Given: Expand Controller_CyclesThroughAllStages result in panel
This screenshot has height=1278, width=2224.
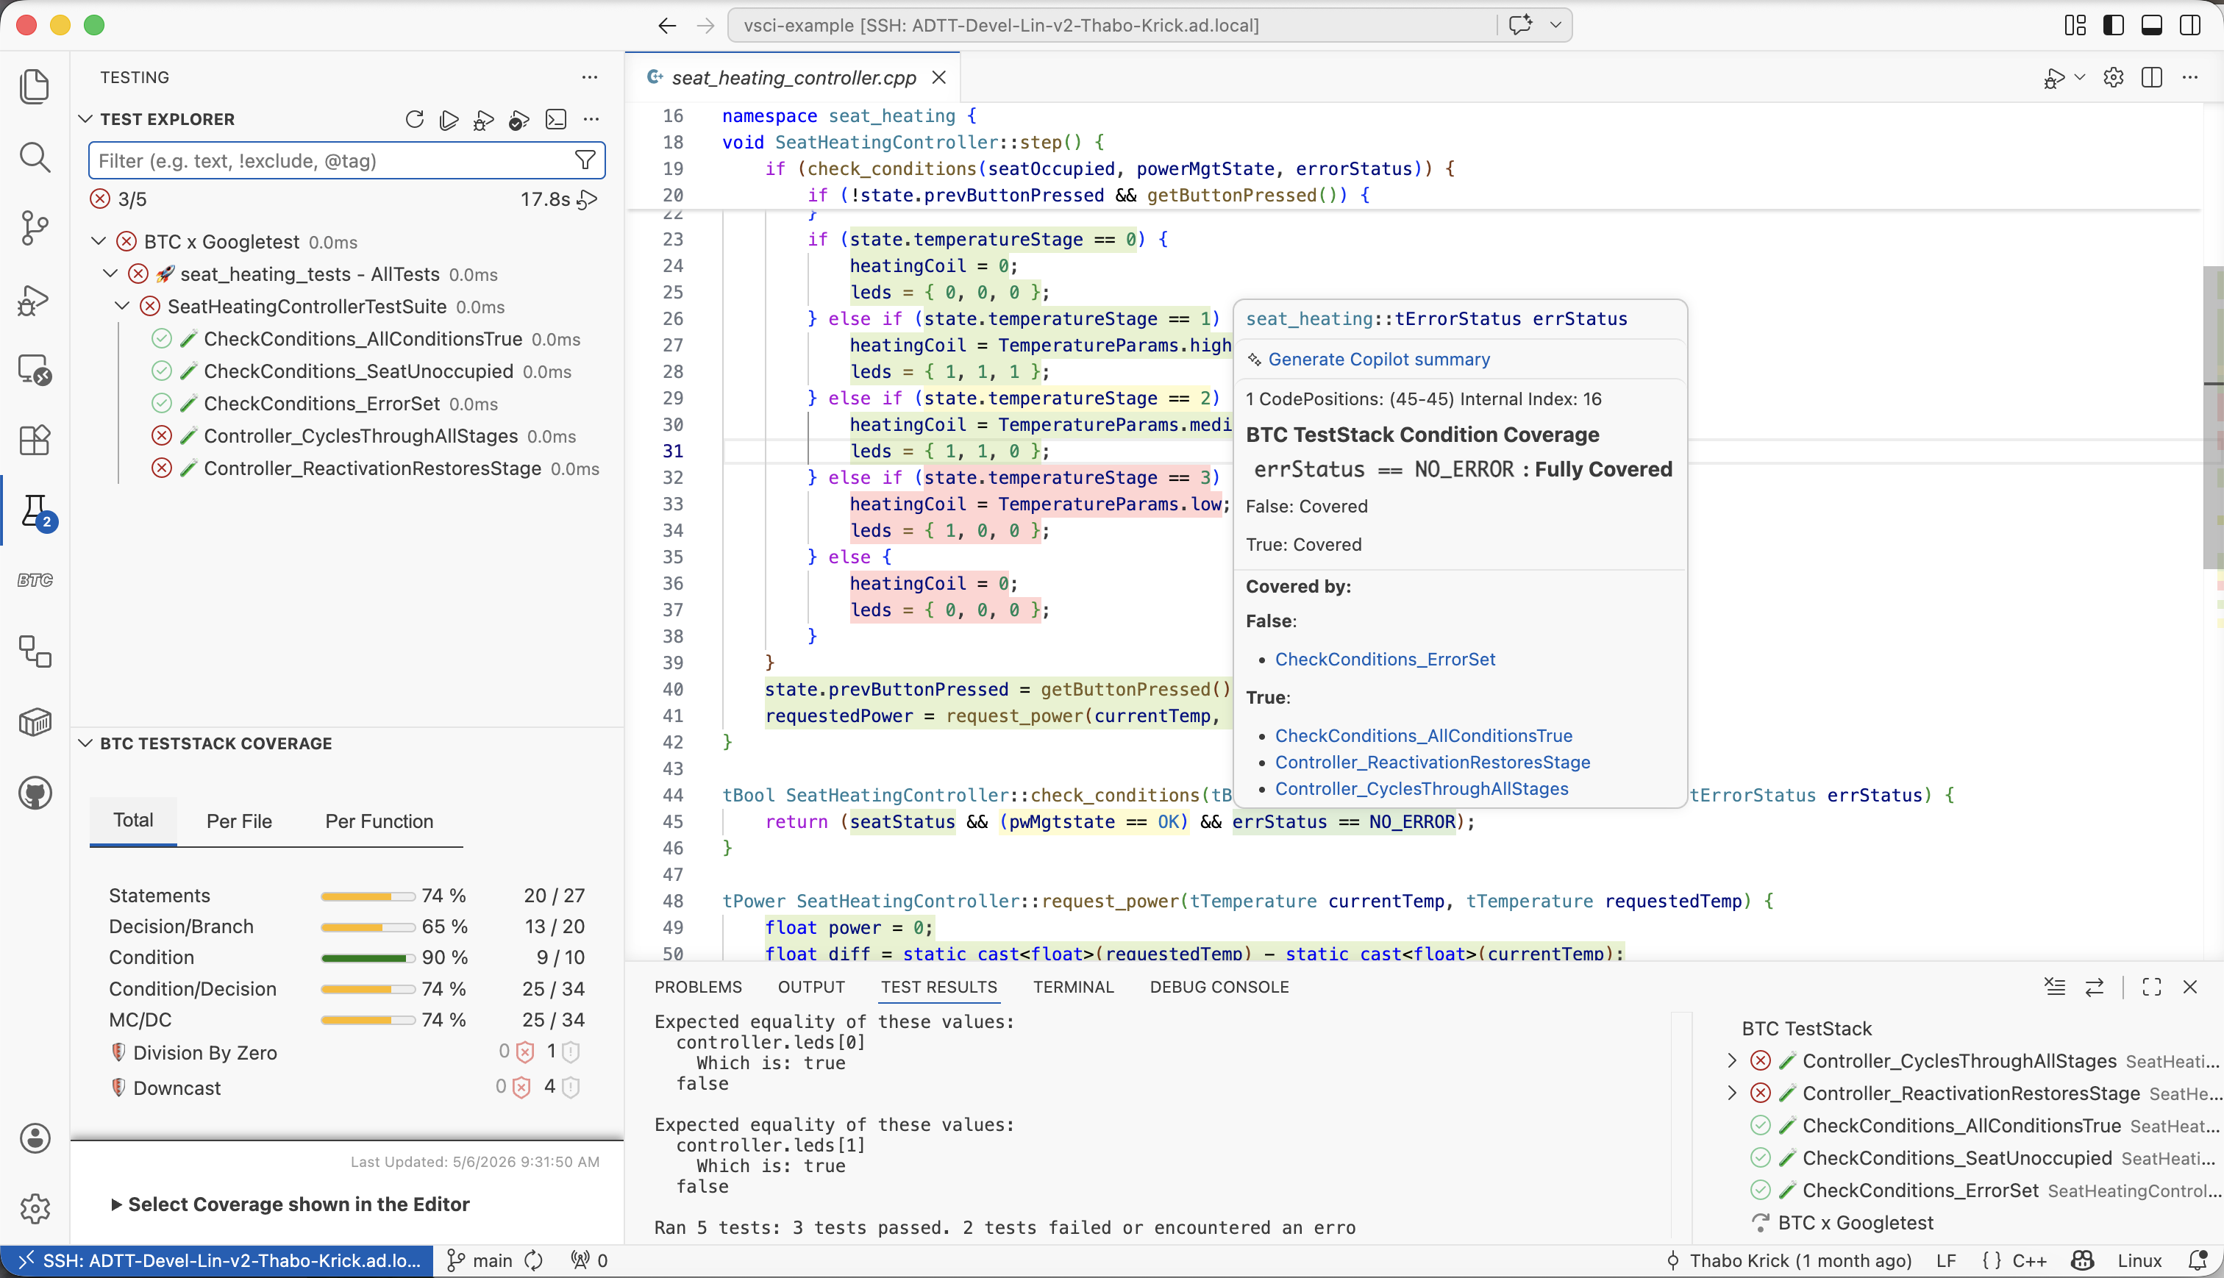Looking at the screenshot, I should point(1732,1060).
